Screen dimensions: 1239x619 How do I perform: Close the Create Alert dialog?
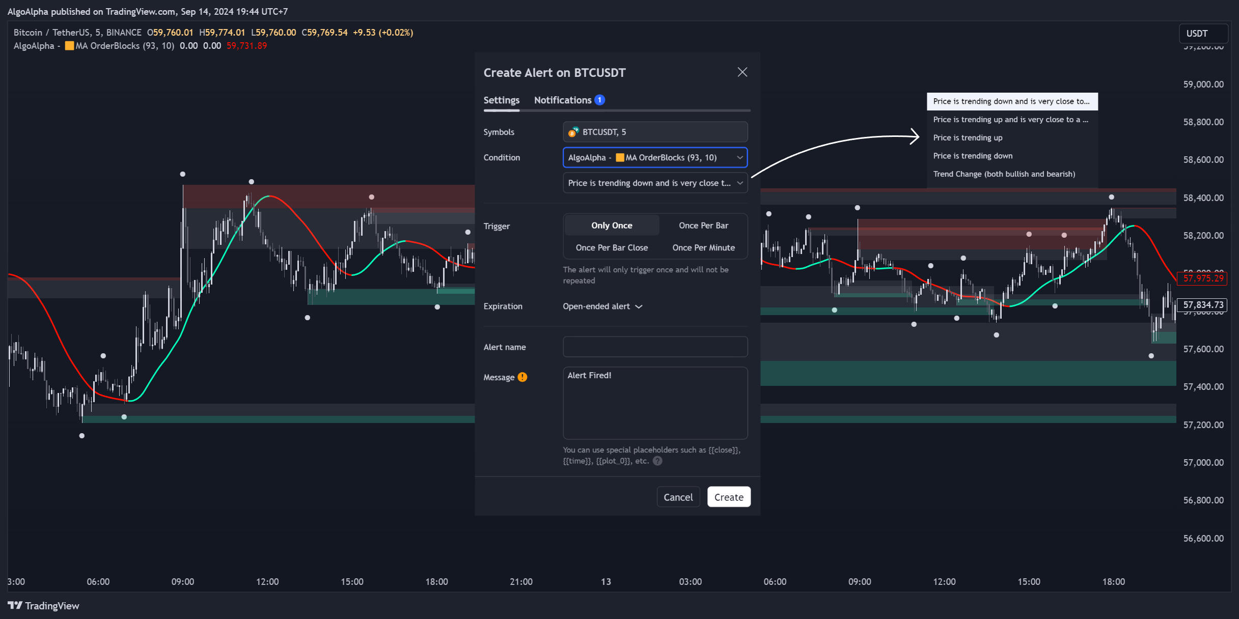(x=742, y=72)
